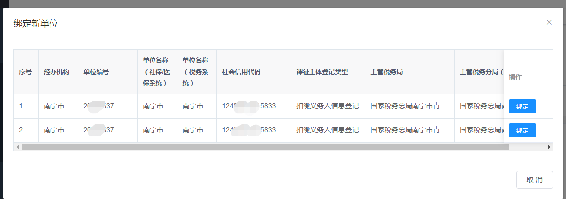
Task: Click 单位名称(社保/医保系统) column header
Action: pyautogui.click(x=156, y=72)
